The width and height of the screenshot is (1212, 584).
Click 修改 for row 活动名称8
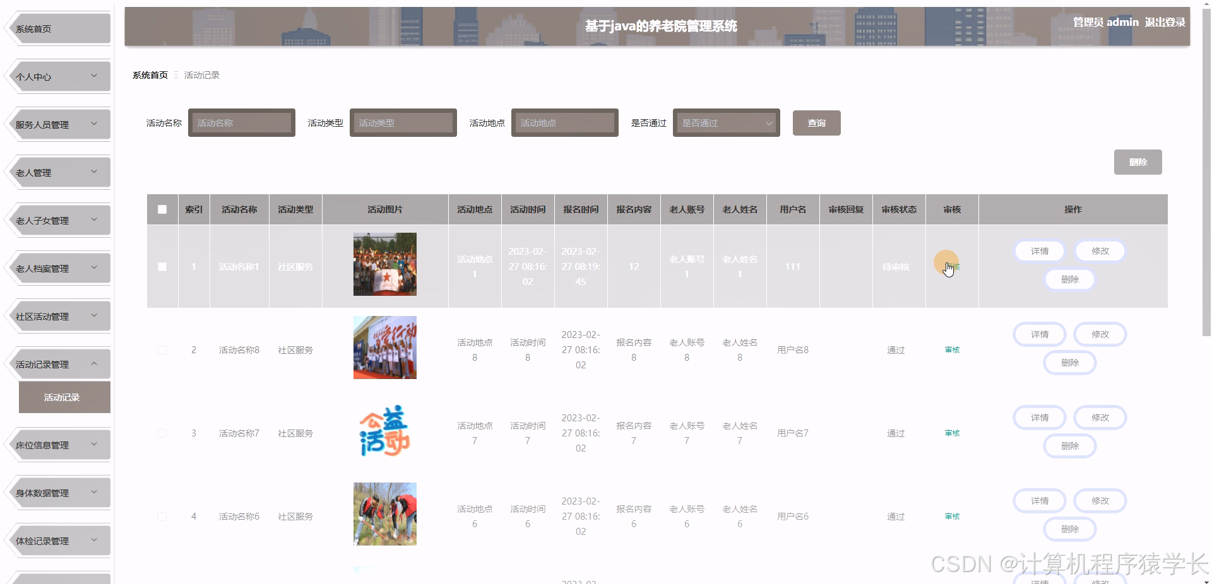[1100, 334]
